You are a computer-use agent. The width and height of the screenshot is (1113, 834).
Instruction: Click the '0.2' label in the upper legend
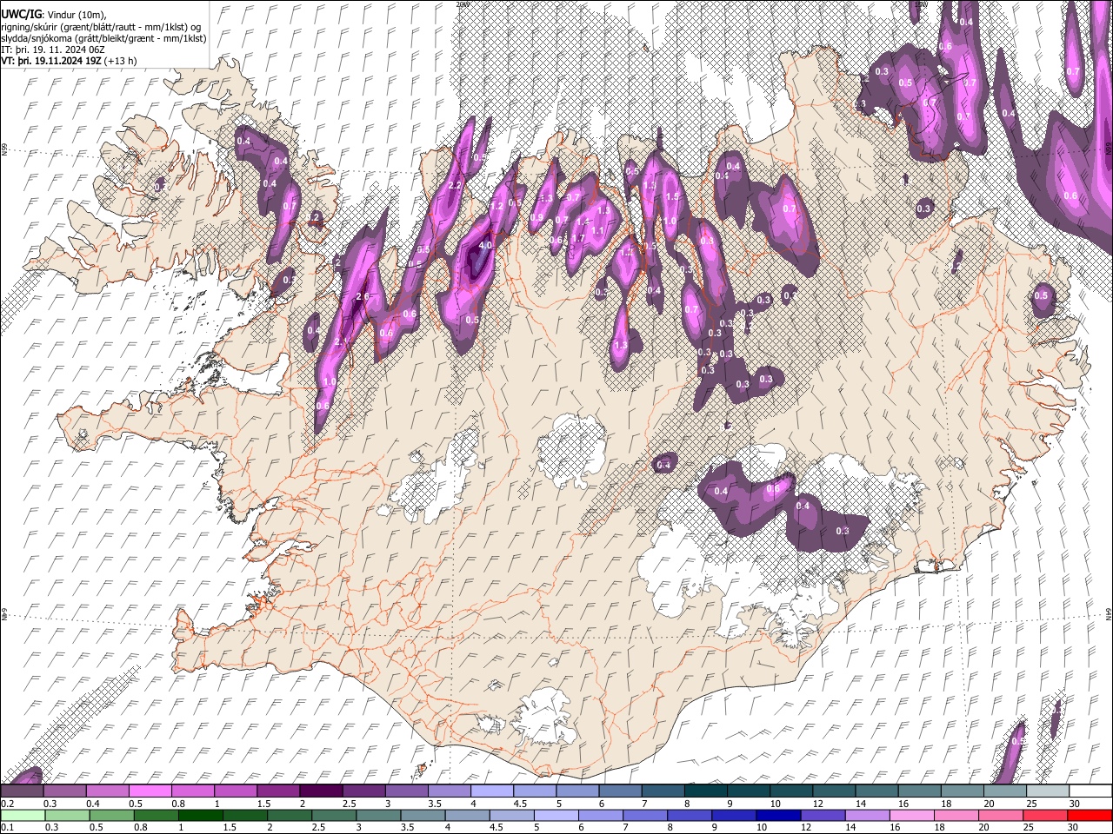(6, 804)
